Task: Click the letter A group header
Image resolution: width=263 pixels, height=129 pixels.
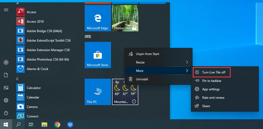Action: pyautogui.click(x=17, y=3)
